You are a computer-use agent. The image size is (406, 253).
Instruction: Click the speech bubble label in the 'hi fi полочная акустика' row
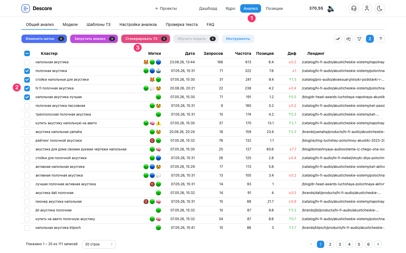click(x=152, y=88)
